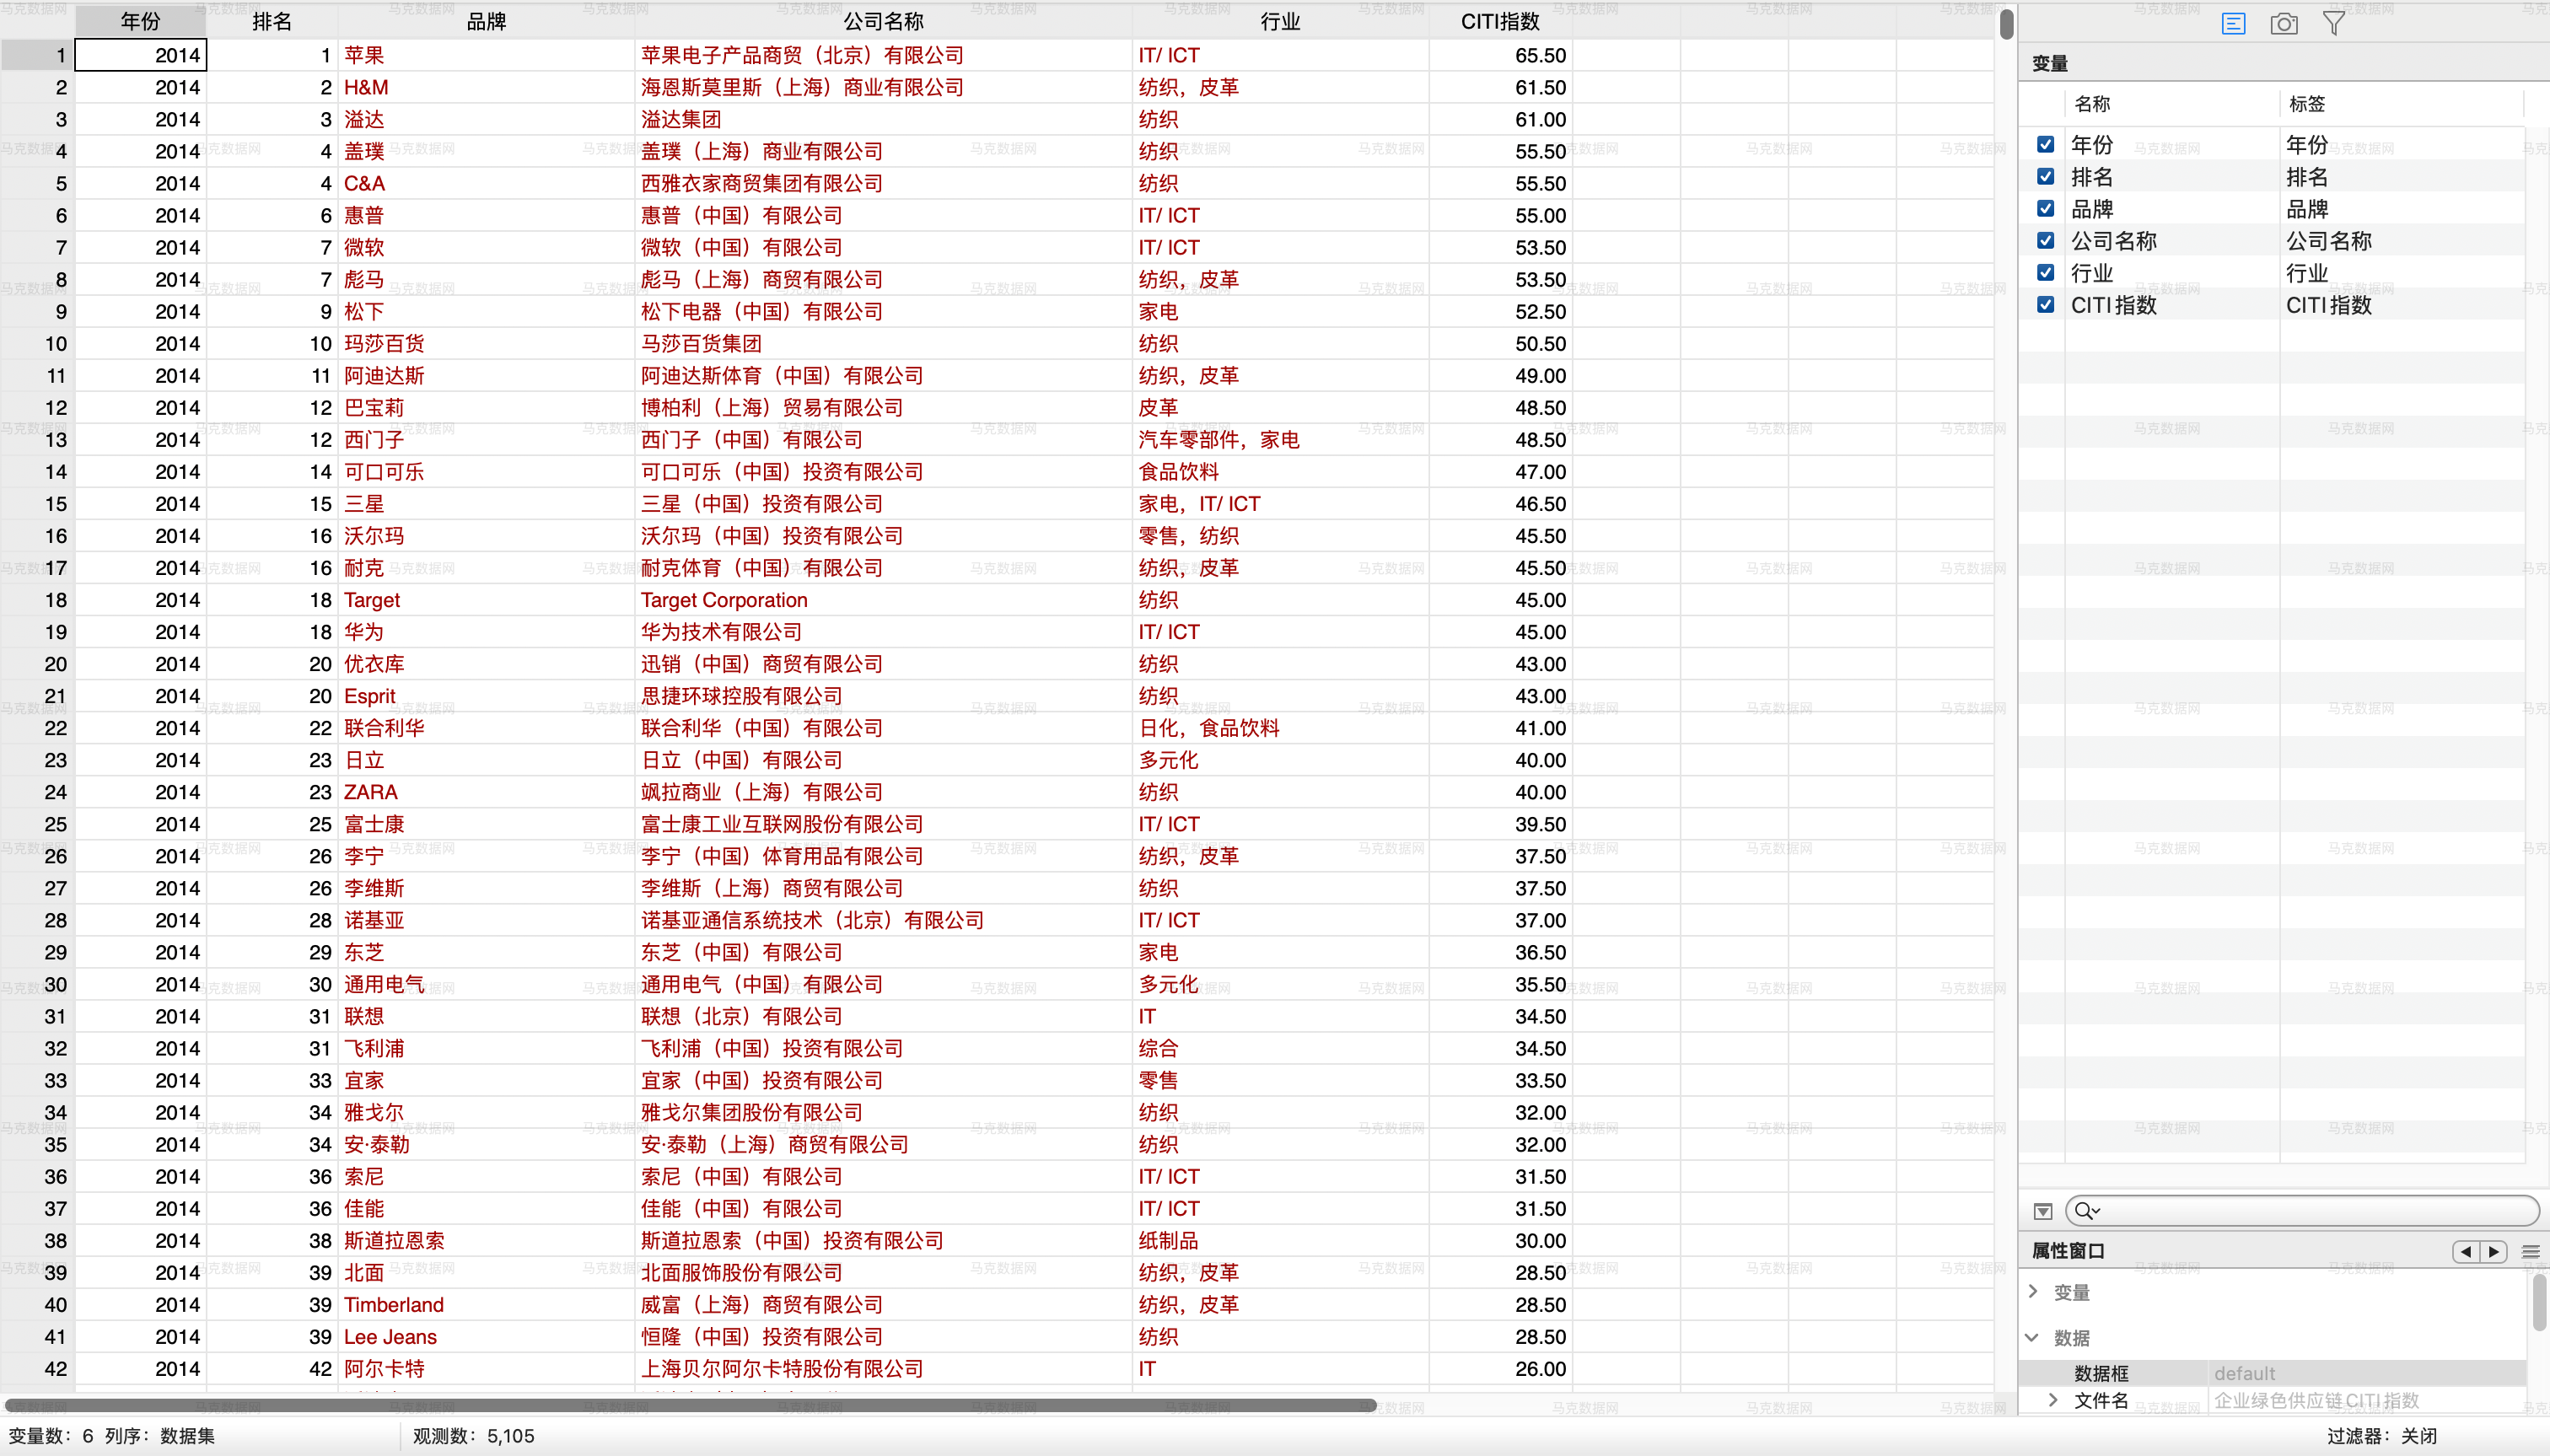Click the Timberland brand cell
This screenshot has height=1456, width=2550.
pyautogui.click(x=486, y=1304)
